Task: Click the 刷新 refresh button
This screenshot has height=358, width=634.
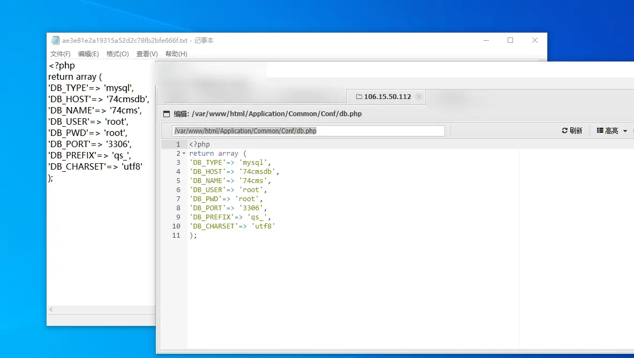Action: pyautogui.click(x=572, y=131)
